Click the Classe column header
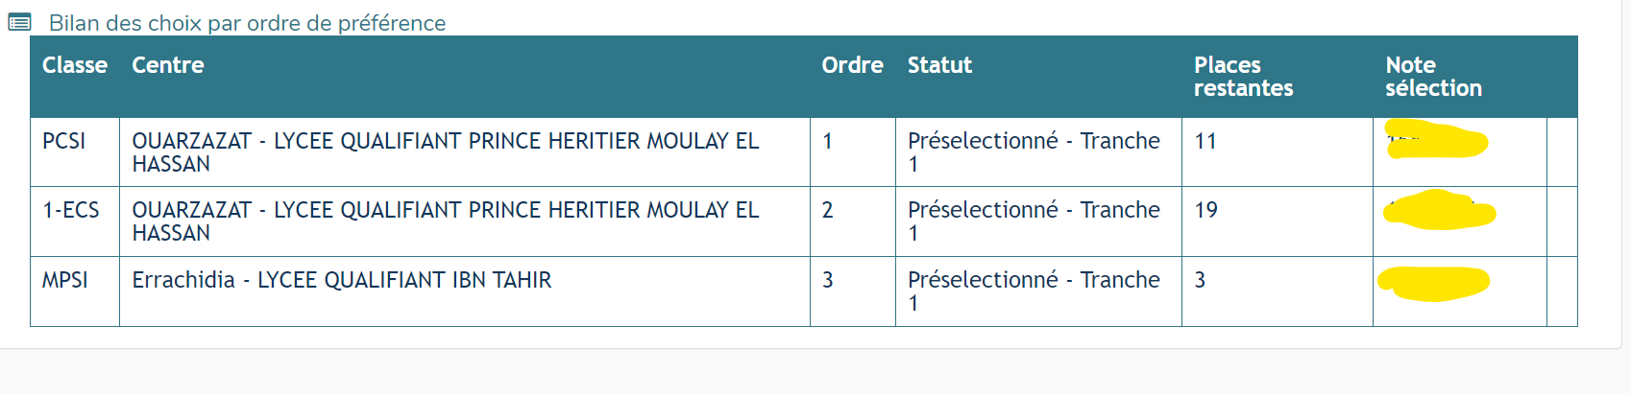Image resolution: width=1631 pixels, height=395 pixels. click(x=75, y=65)
